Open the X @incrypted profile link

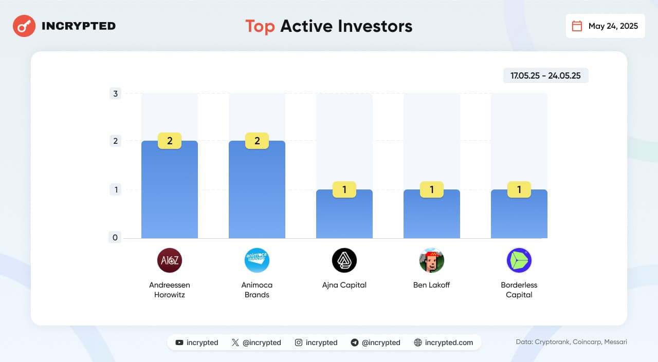click(x=256, y=342)
